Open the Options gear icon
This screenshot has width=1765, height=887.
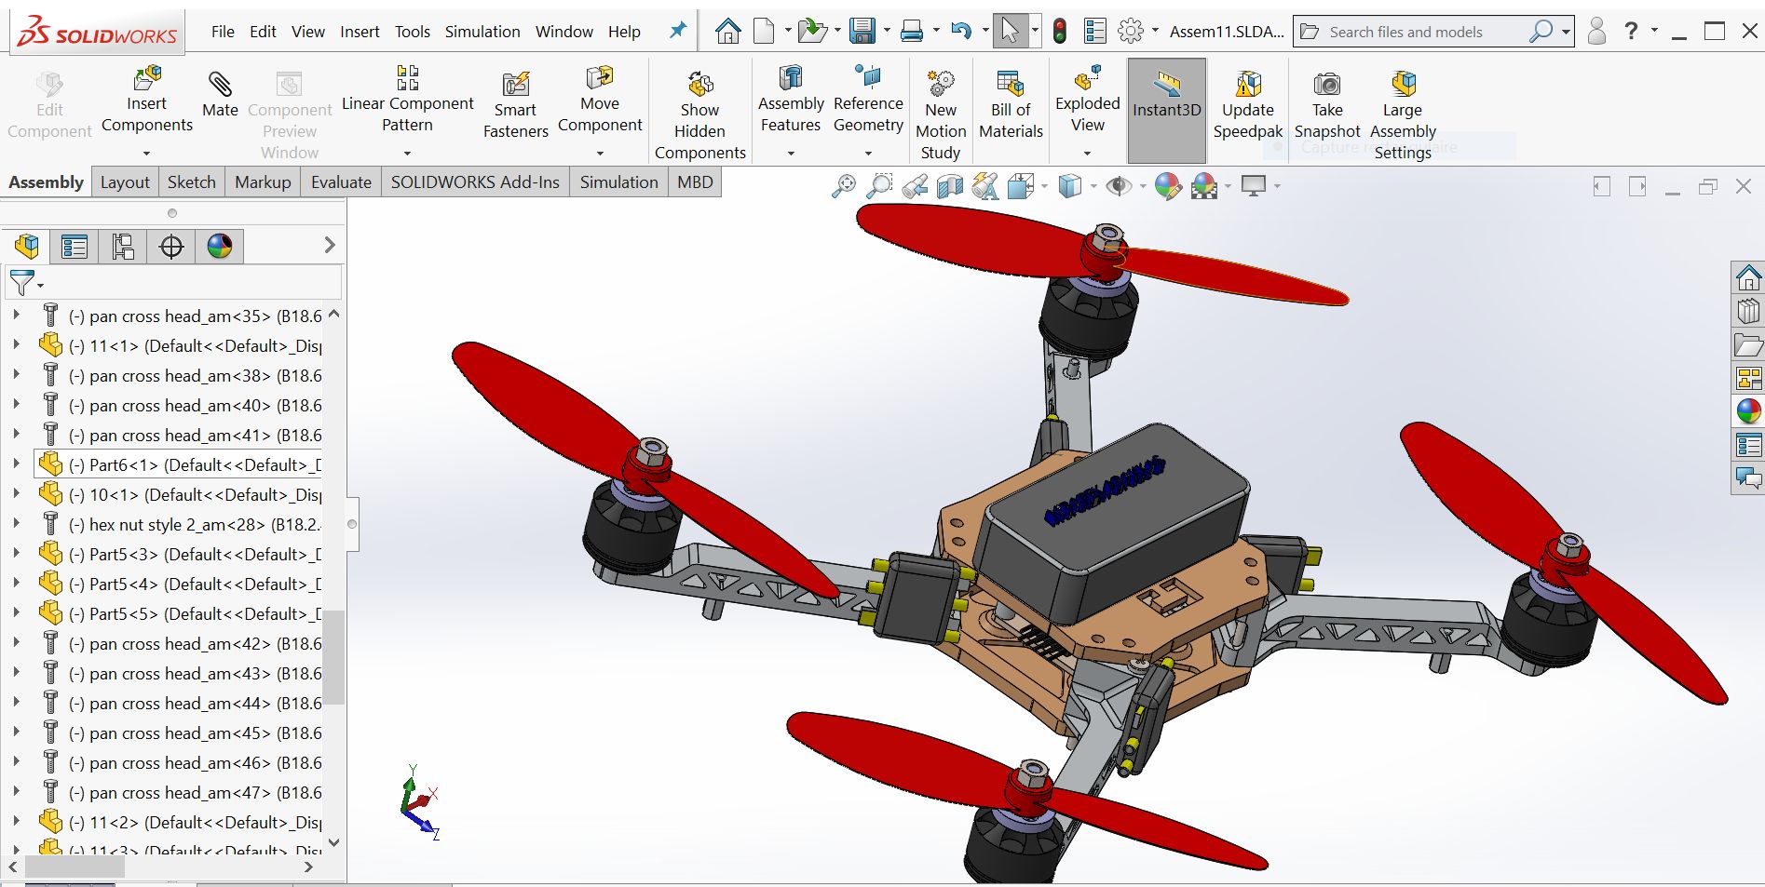(x=1130, y=32)
